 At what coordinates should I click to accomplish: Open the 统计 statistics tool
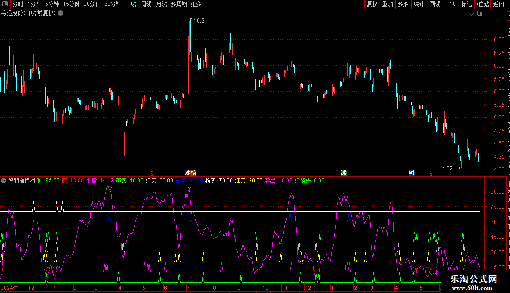click(x=418, y=4)
